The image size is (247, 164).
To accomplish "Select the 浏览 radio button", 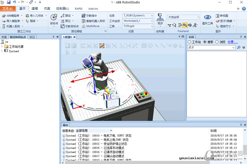I will [x=217, y=42].
